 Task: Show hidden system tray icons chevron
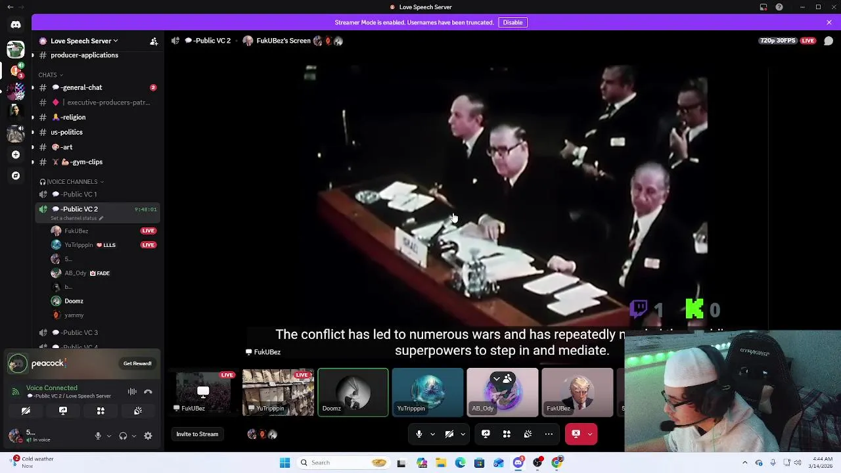pyautogui.click(x=744, y=462)
